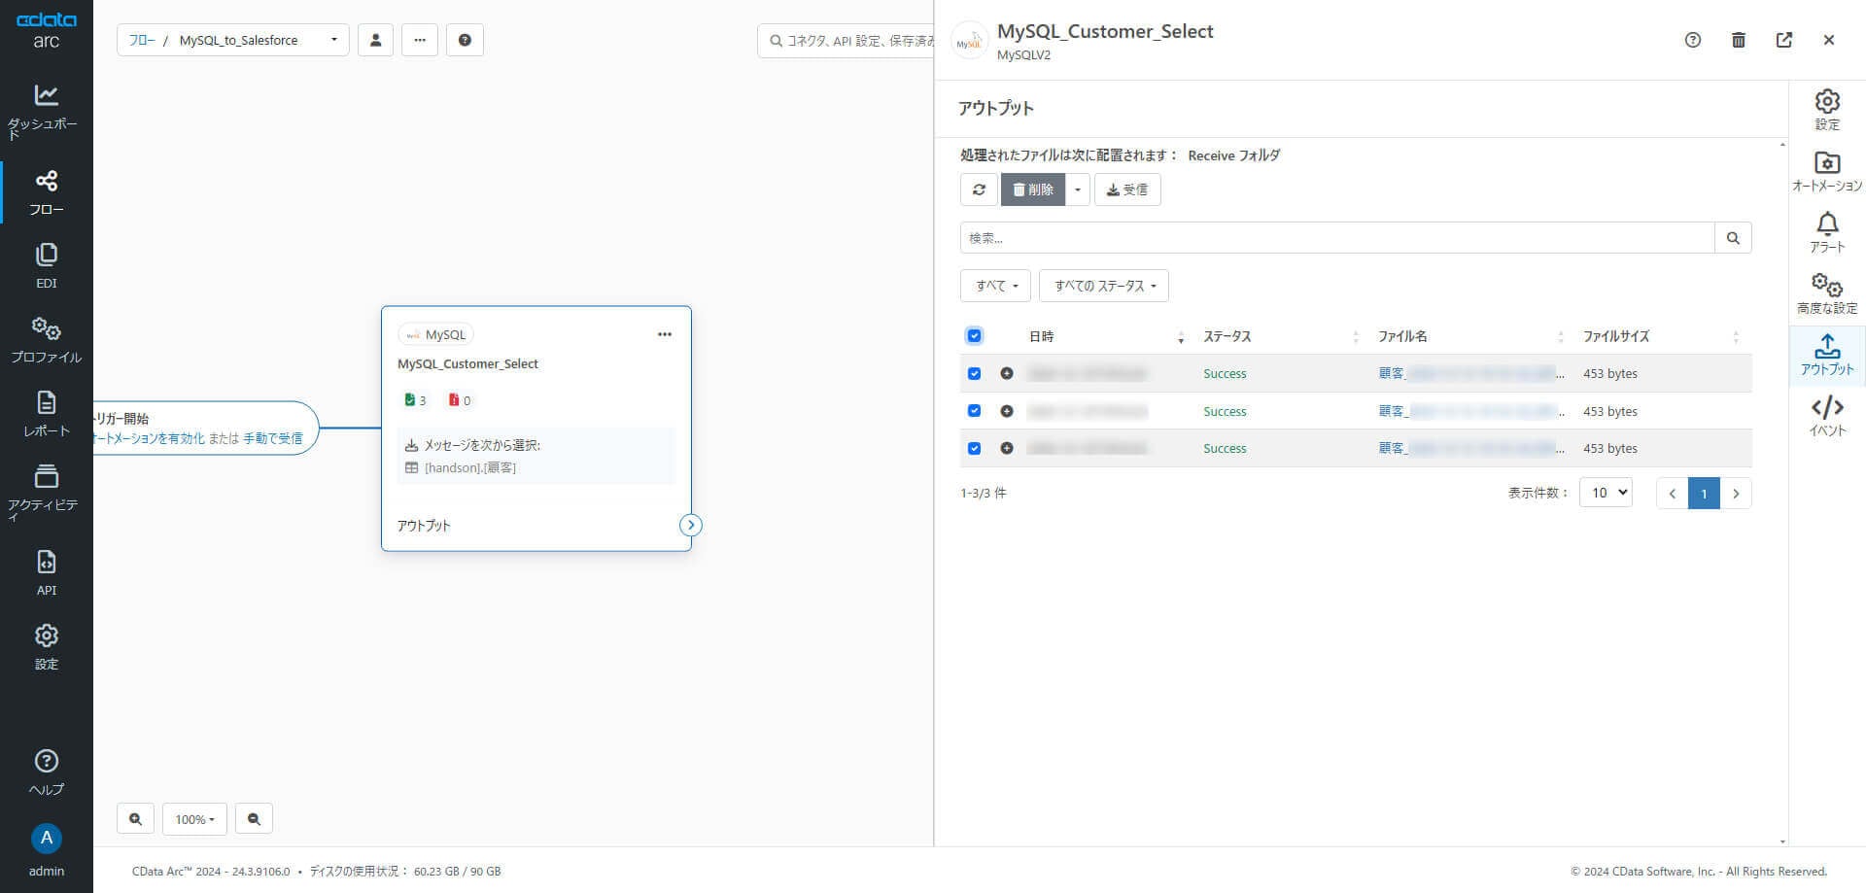Screen dimensions: 1866x893
Task: Select page 1 in the pagination
Action: 1704,493
